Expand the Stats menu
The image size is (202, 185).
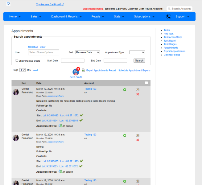119,16
